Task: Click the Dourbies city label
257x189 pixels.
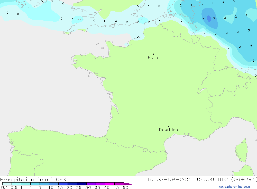Action: pos(168,130)
